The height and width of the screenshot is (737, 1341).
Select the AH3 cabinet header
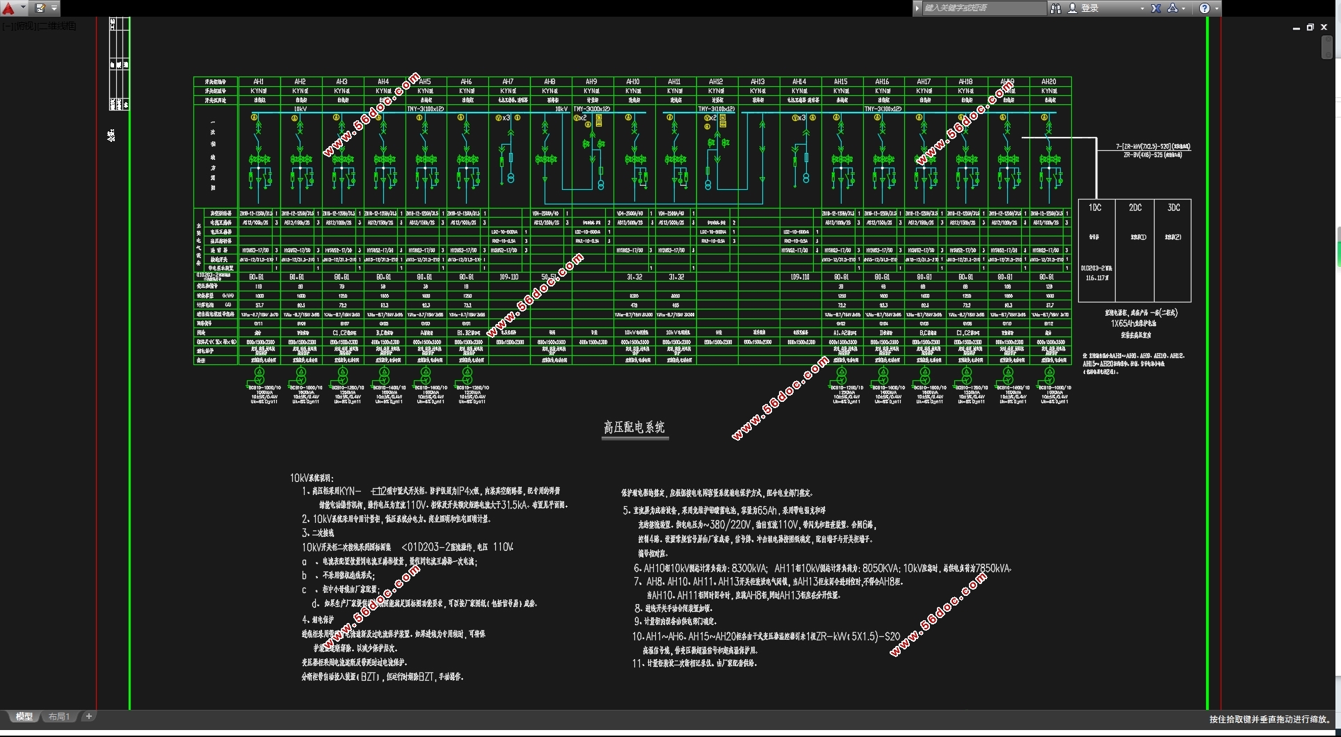pyautogui.click(x=342, y=81)
